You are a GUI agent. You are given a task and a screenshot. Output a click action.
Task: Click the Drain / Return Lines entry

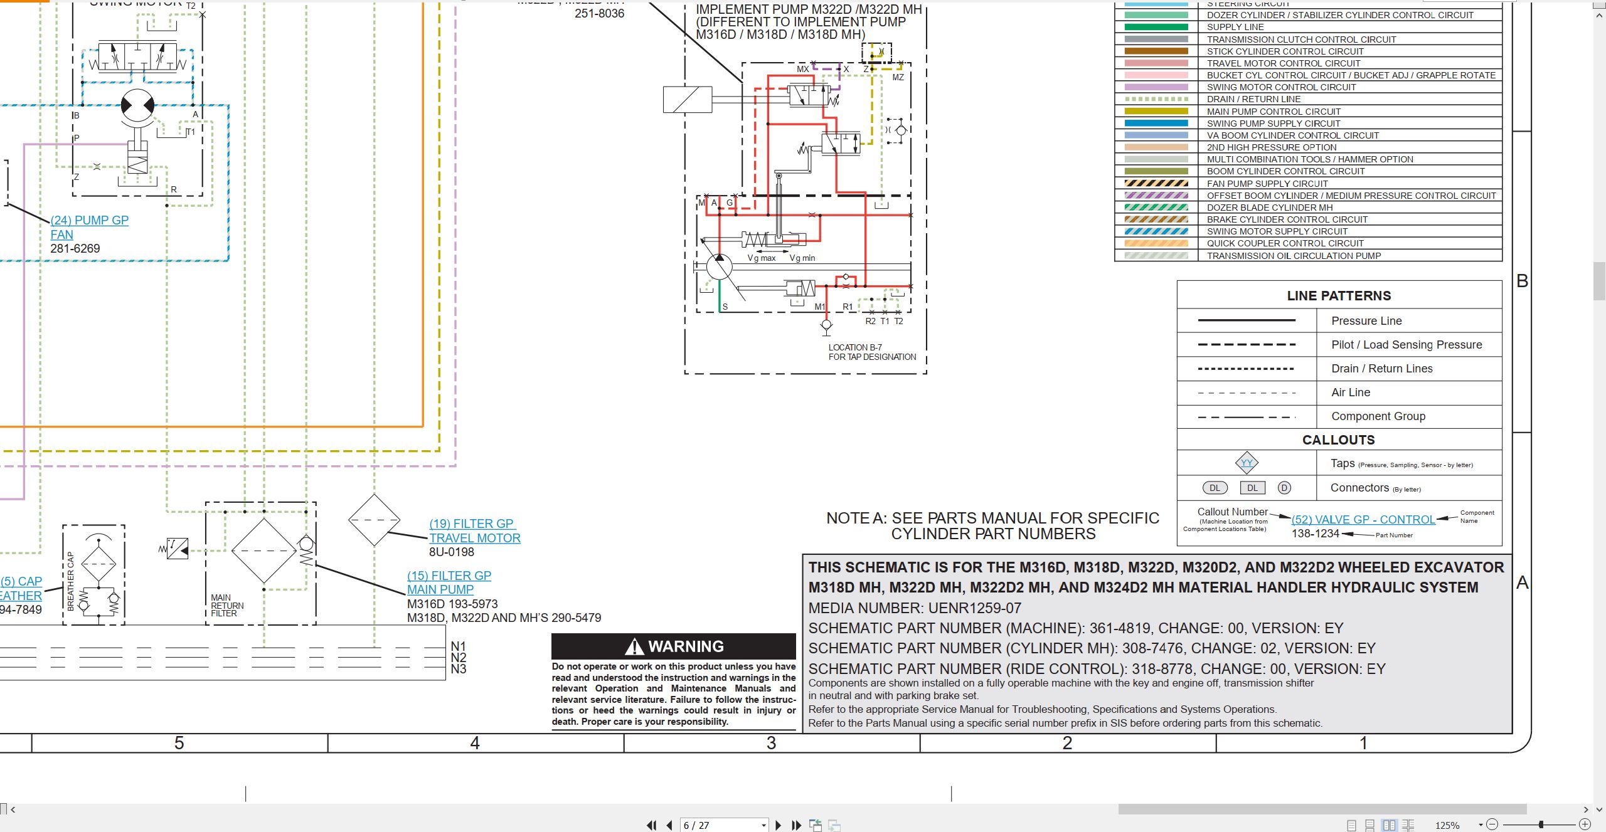pos(1382,368)
